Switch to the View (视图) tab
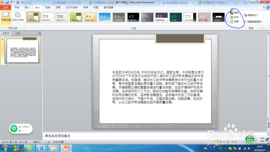The image size is (270, 152). [x=96, y=7]
